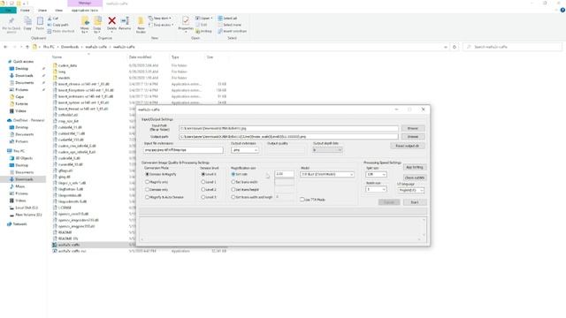Click the Fixed output dir button
This screenshot has height=318, width=566.
point(407,146)
